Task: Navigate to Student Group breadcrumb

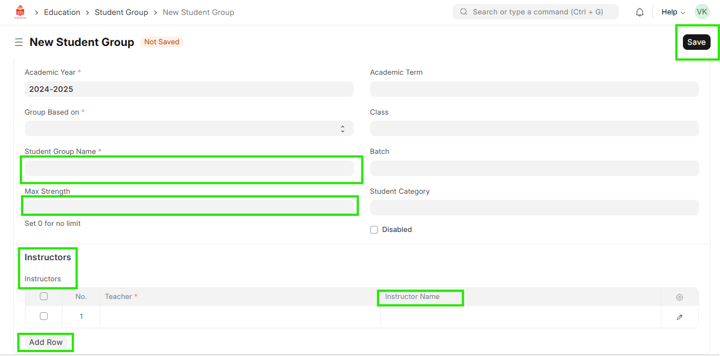Action: point(121,12)
